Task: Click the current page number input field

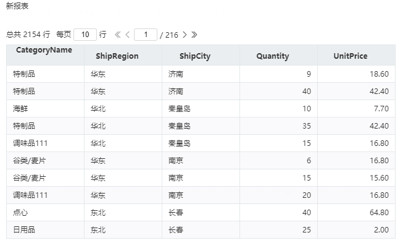Action: pos(146,35)
